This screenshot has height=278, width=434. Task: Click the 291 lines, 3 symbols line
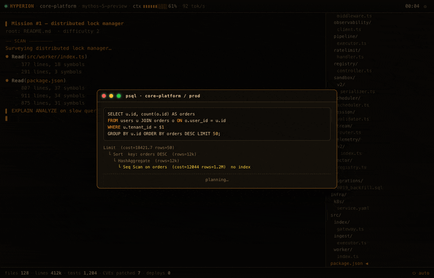[51, 72]
